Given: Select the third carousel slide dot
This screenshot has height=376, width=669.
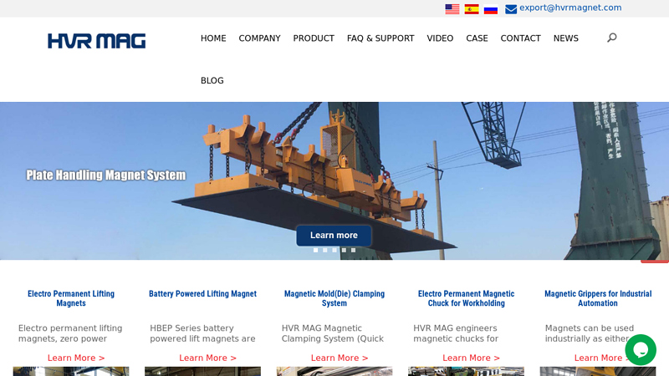Looking at the screenshot, I should tap(334, 250).
